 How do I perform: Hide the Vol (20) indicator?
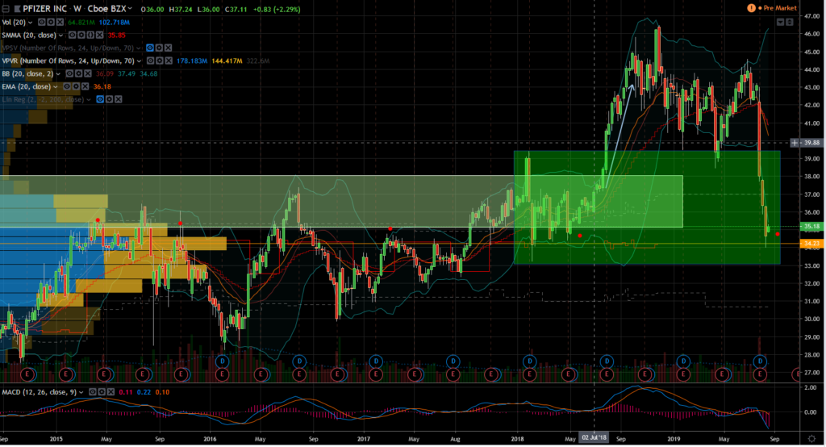click(42, 22)
